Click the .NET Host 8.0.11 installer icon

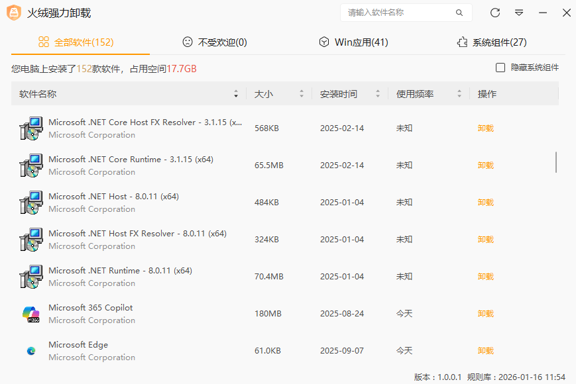pos(30,203)
